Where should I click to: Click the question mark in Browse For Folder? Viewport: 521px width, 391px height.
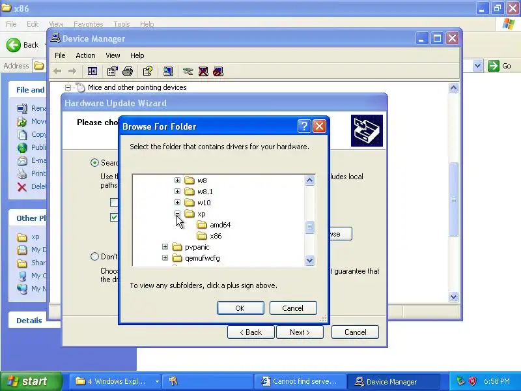304,126
